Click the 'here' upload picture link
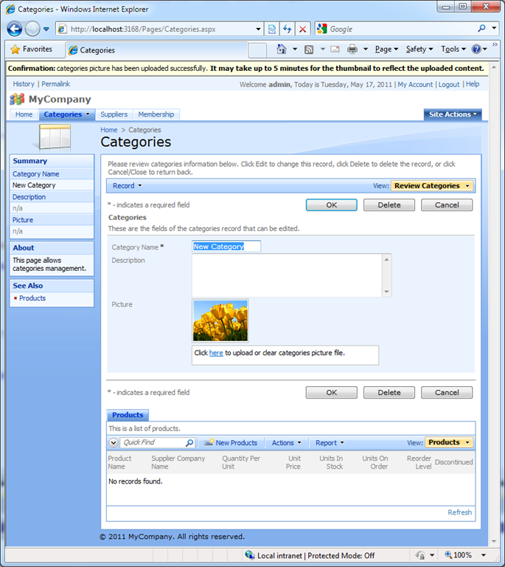Screen dimensions: 505x567 click(x=216, y=353)
